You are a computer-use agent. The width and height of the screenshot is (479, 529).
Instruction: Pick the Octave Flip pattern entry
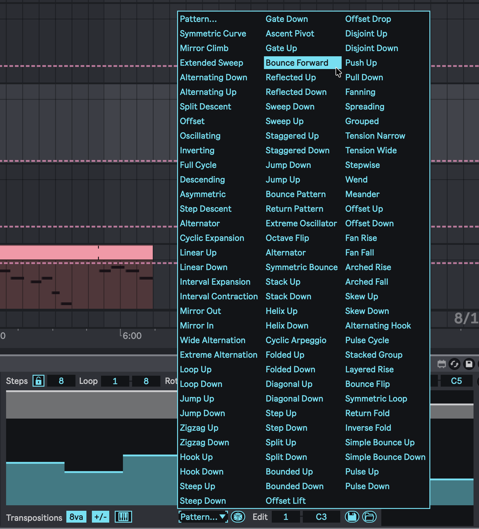click(x=287, y=238)
